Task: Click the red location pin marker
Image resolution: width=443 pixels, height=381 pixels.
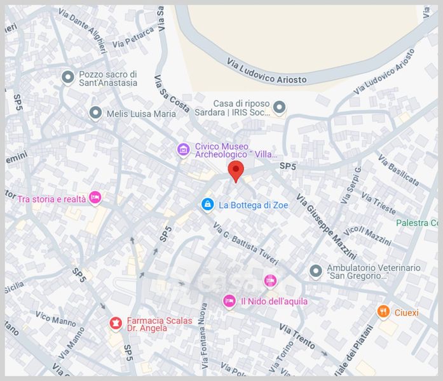Action: 236,171
